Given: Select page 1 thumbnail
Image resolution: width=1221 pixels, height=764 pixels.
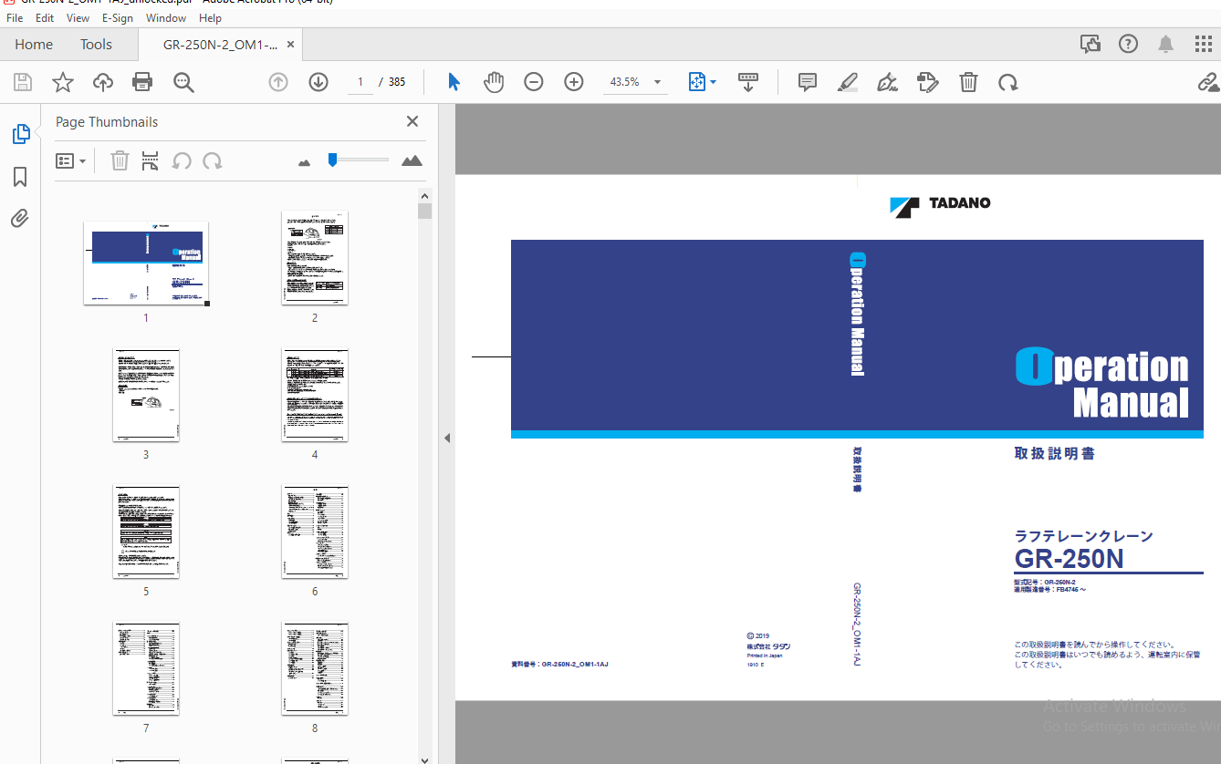Looking at the screenshot, I should (146, 263).
